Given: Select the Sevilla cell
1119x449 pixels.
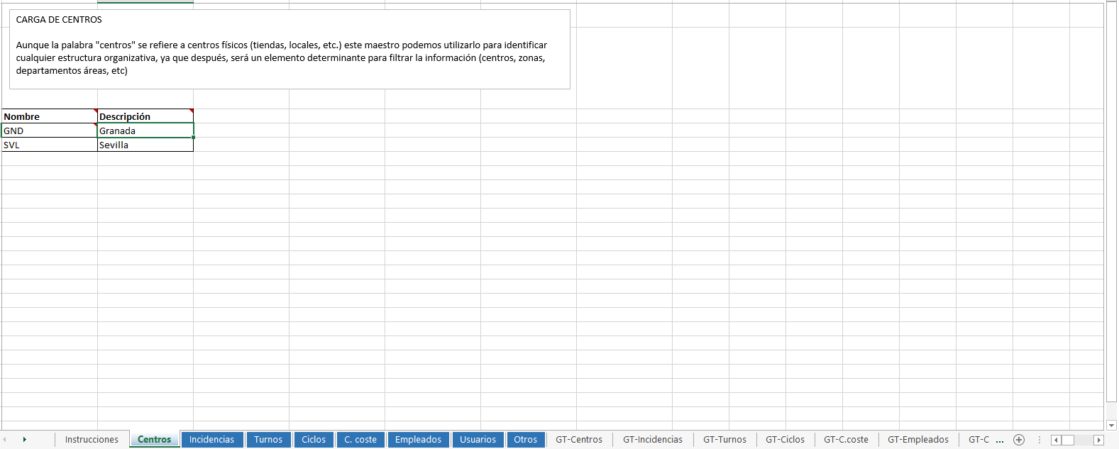Looking at the screenshot, I should tap(145, 145).
